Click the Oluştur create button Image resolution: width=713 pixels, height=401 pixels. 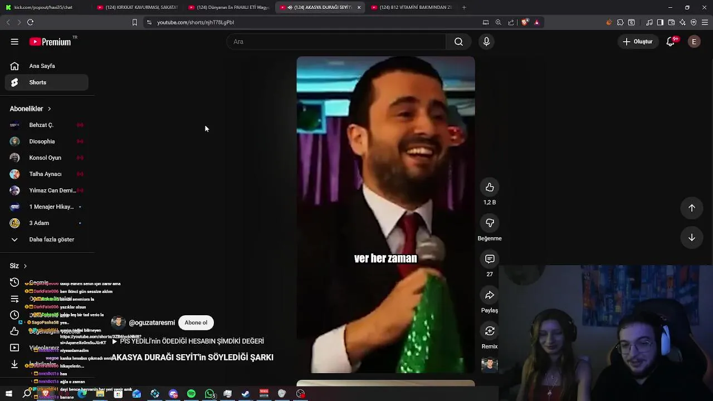coord(638,42)
